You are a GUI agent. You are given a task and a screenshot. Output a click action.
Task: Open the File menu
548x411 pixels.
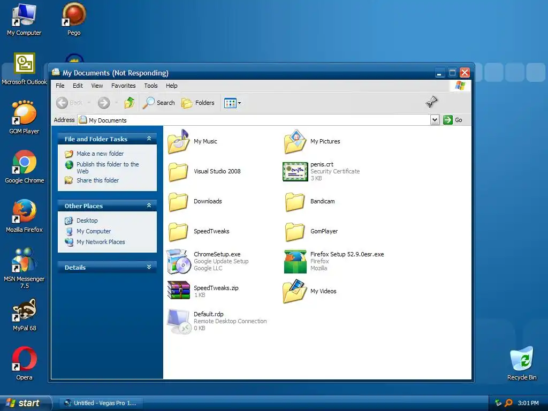[60, 86]
